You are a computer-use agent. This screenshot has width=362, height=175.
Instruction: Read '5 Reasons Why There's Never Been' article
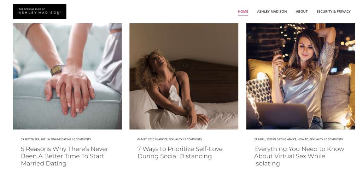coord(65,156)
